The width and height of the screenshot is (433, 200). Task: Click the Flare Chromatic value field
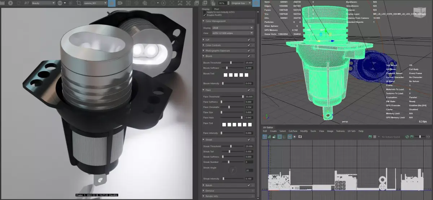(x=249, y=107)
